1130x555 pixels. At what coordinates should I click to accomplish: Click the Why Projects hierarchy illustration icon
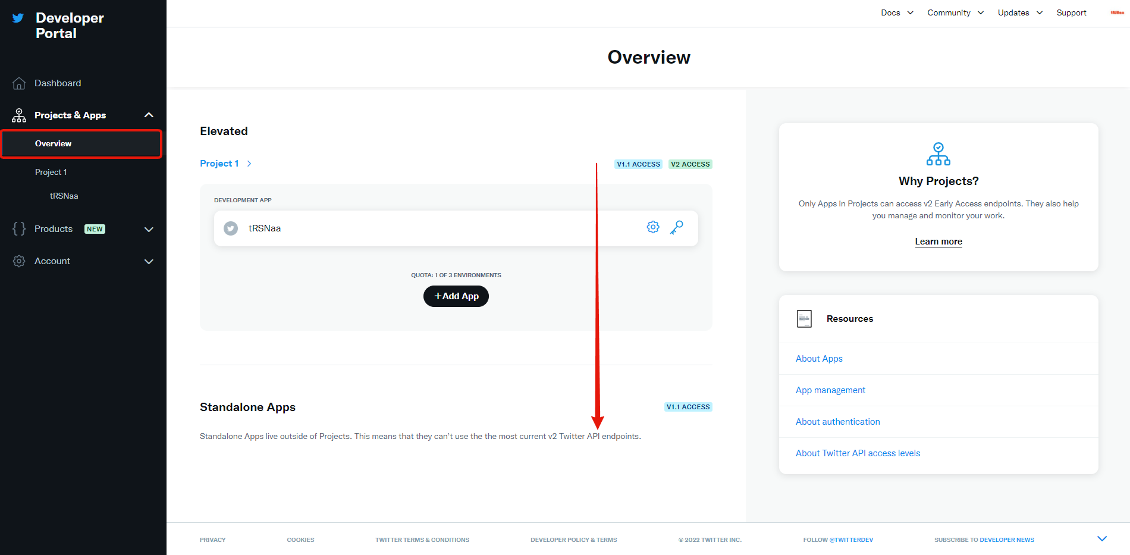[938, 154]
